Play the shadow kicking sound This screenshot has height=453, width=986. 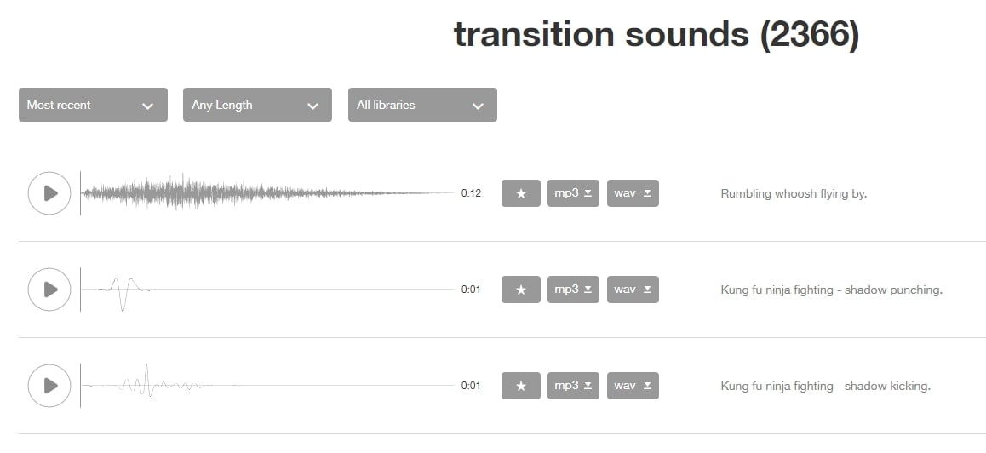49,386
